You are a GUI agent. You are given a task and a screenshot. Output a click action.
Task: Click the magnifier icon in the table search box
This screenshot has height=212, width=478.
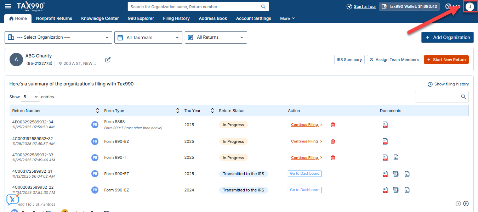(x=463, y=97)
